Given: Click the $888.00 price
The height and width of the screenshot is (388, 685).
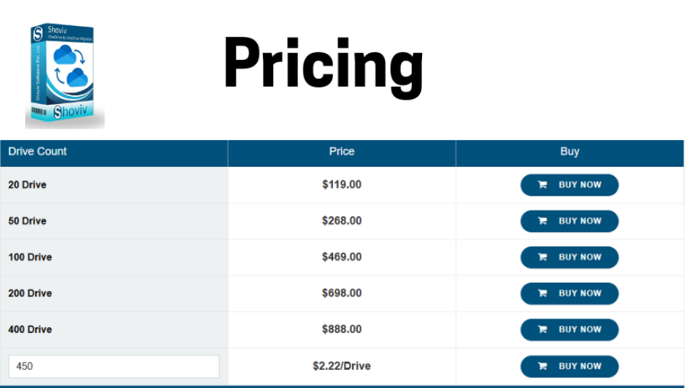Looking at the screenshot, I should pyautogui.click(x=342, y=329).
